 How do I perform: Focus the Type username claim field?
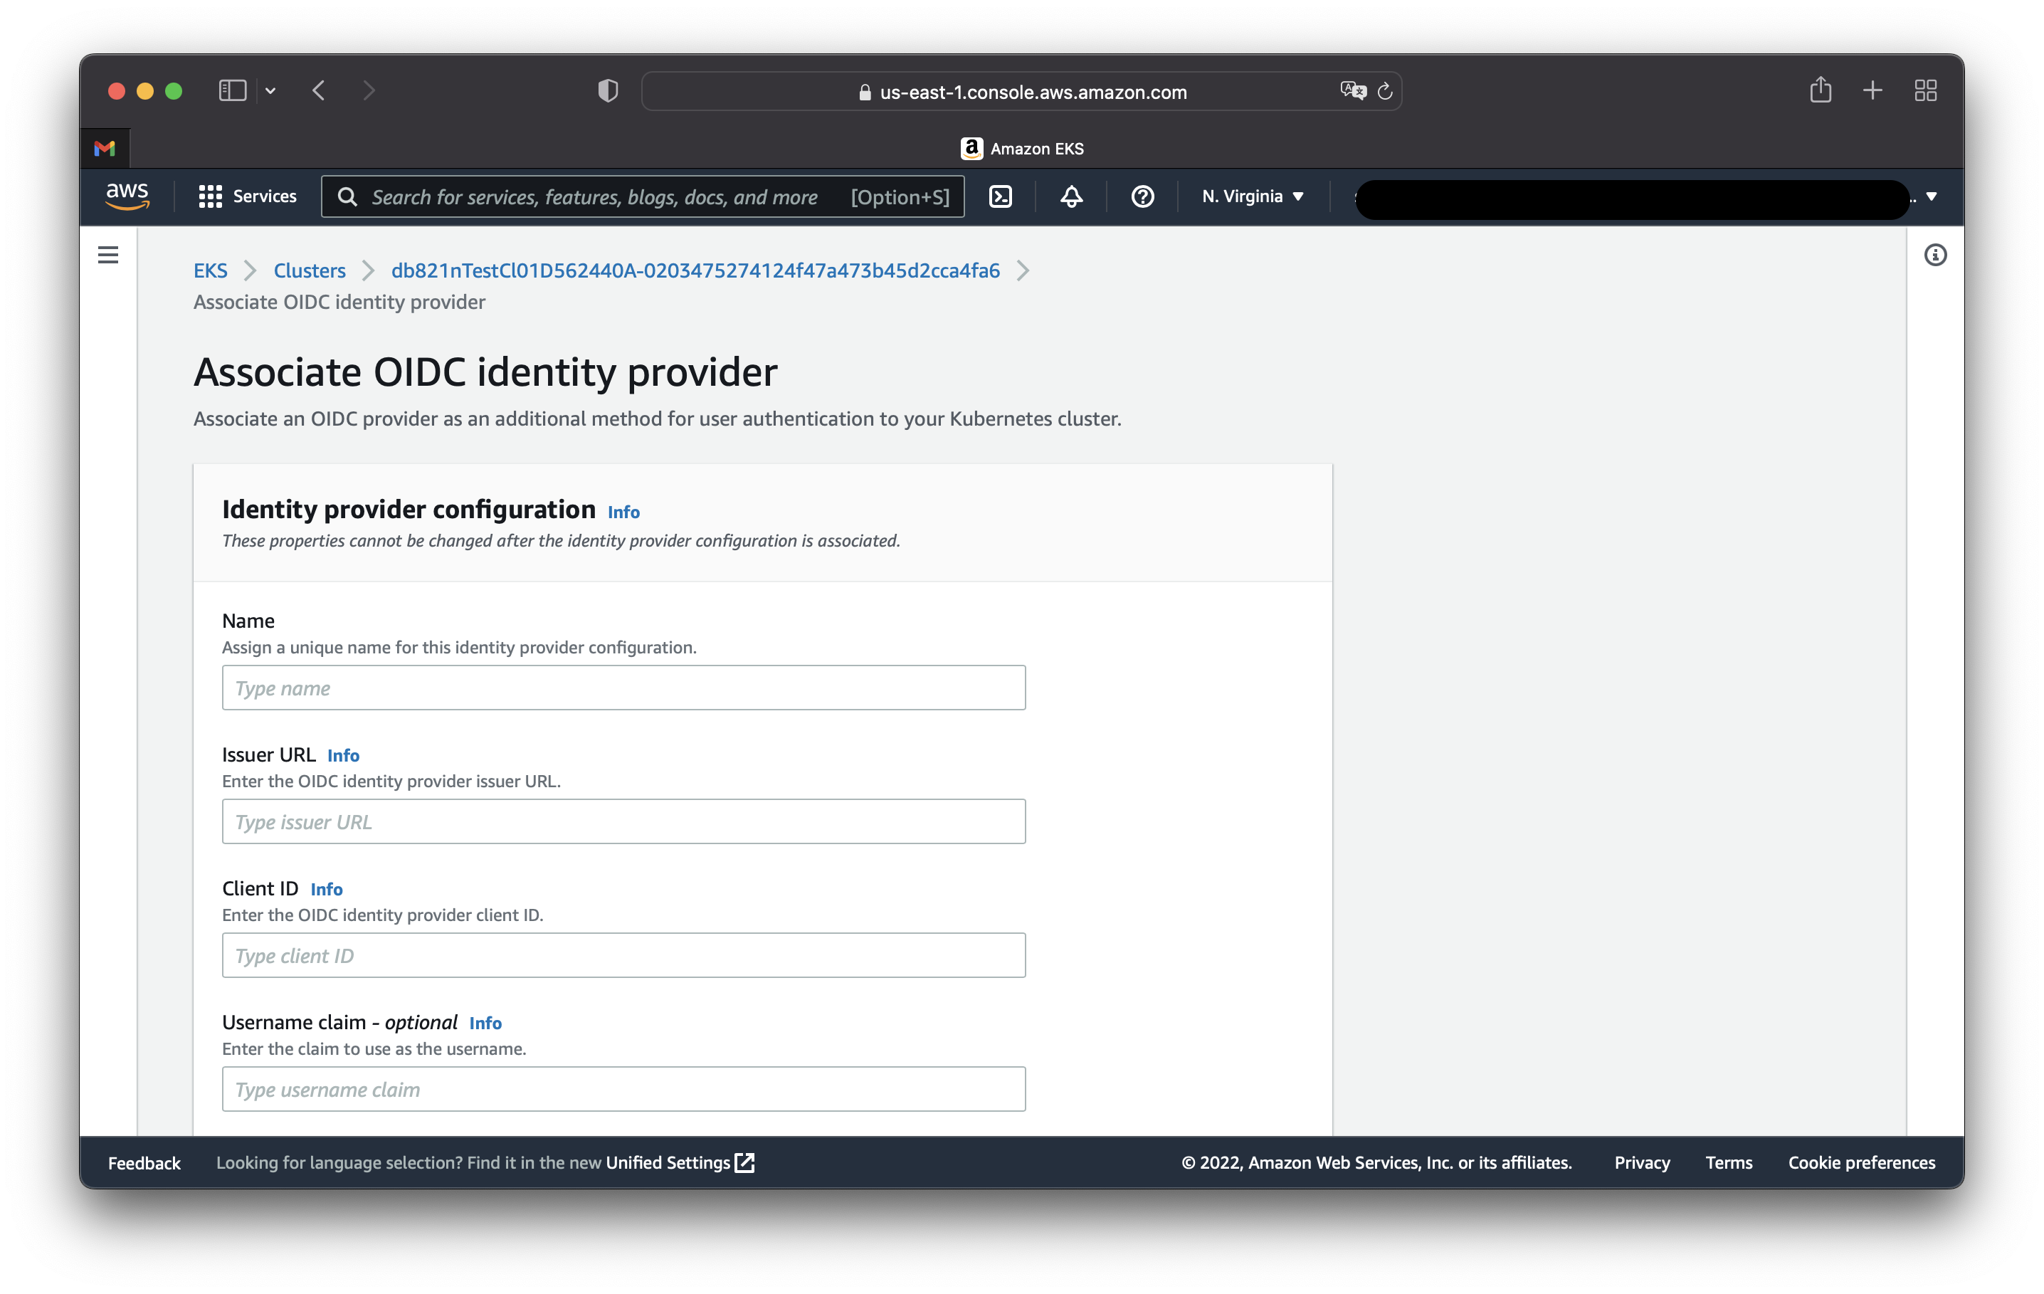pos(623,1088)
